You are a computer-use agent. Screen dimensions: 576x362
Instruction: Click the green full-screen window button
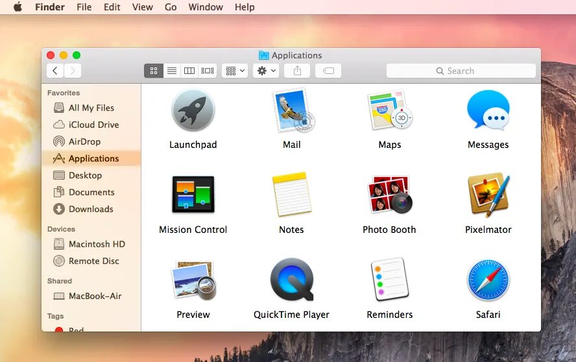(77, 55)
